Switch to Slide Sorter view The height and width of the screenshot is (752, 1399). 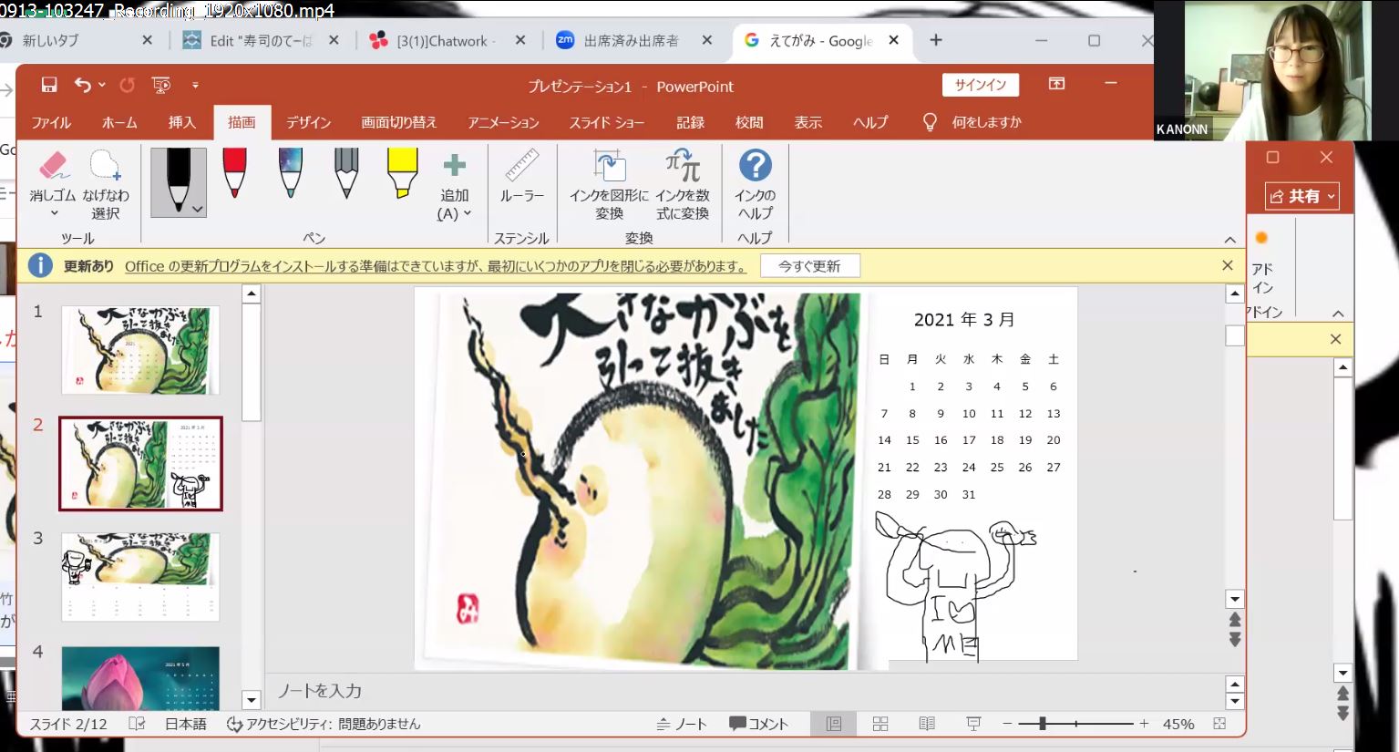click(x=880, y=724)
